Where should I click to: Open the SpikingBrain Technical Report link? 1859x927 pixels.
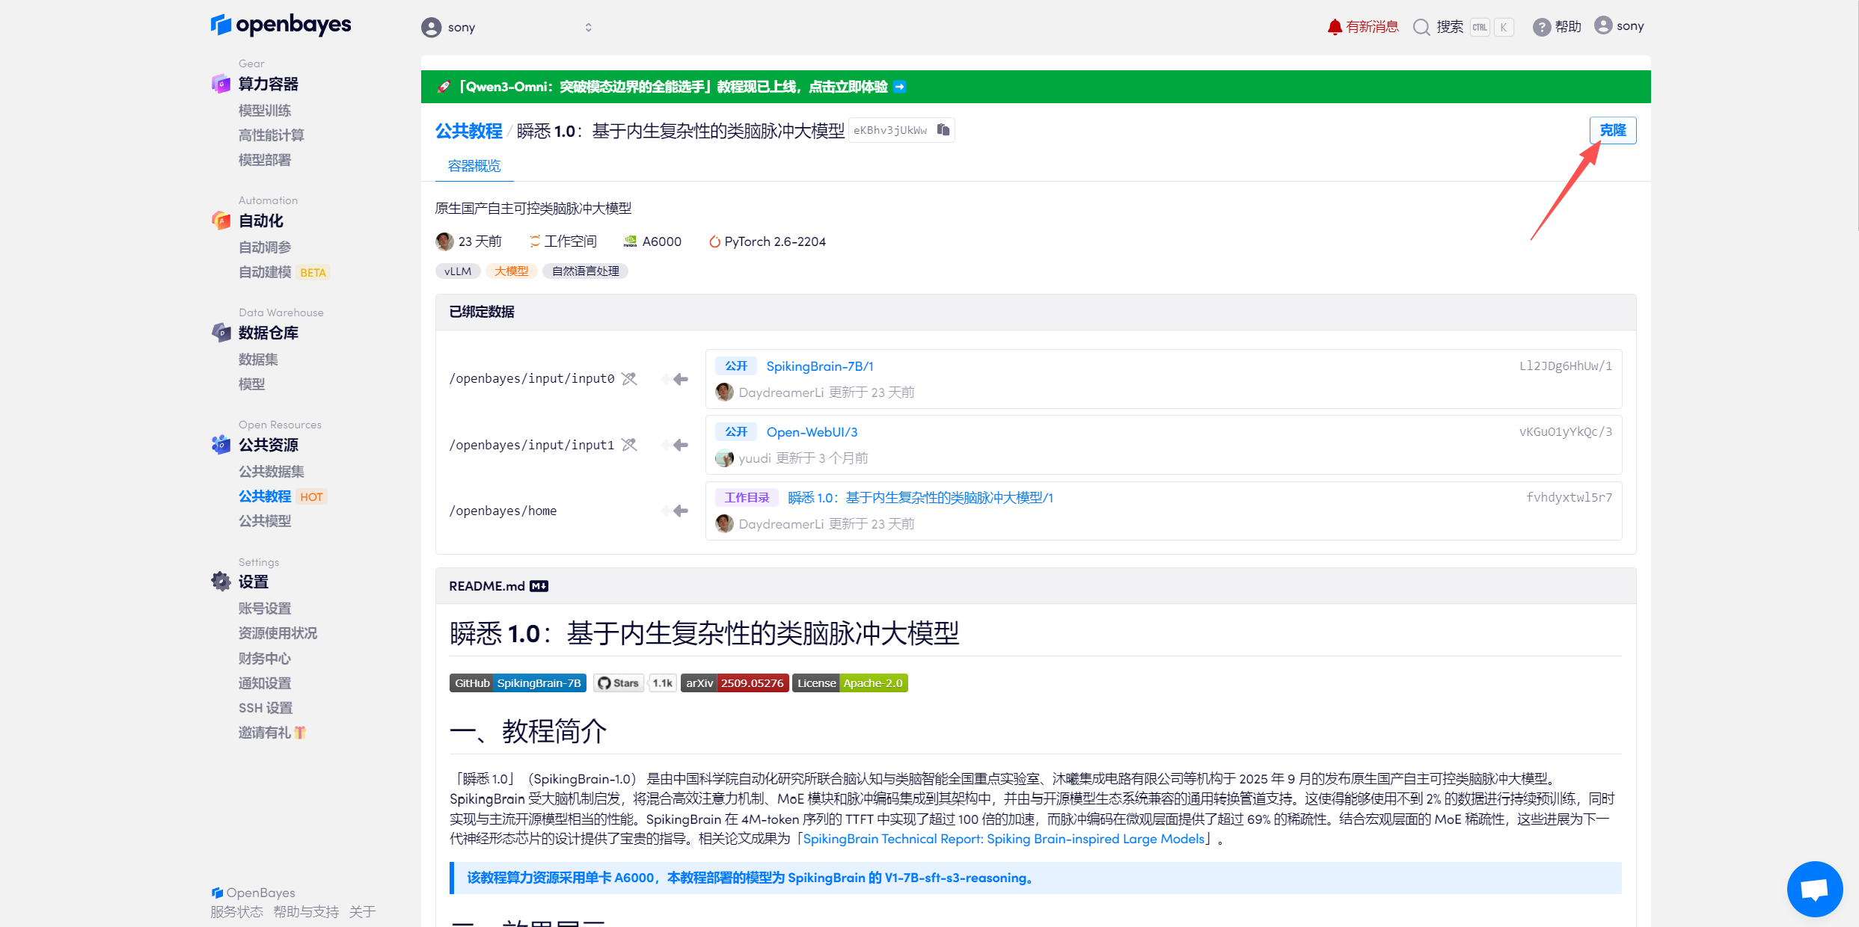point(1004,839)
